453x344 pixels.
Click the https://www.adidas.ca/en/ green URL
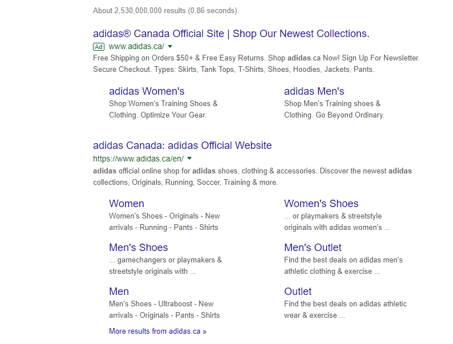coord(139,159)
